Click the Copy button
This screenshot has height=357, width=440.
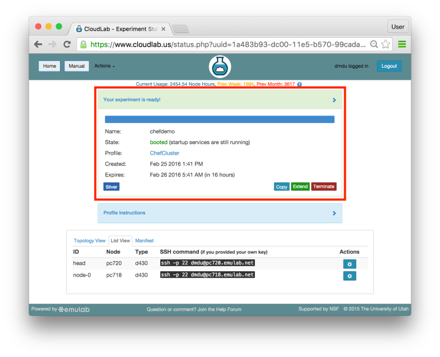(x=281, y=186)
